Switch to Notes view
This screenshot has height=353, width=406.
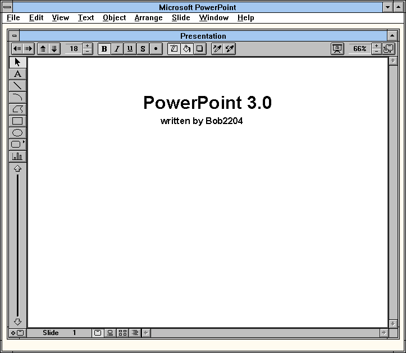[110, 333]
